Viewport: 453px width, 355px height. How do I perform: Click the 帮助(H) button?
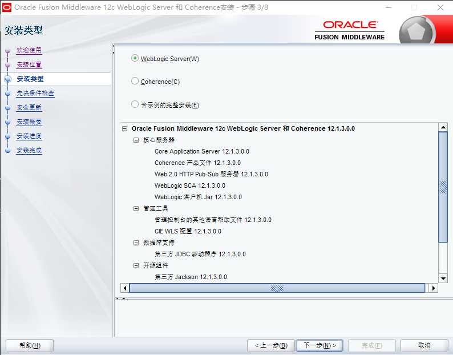click(x=30, y=345)
